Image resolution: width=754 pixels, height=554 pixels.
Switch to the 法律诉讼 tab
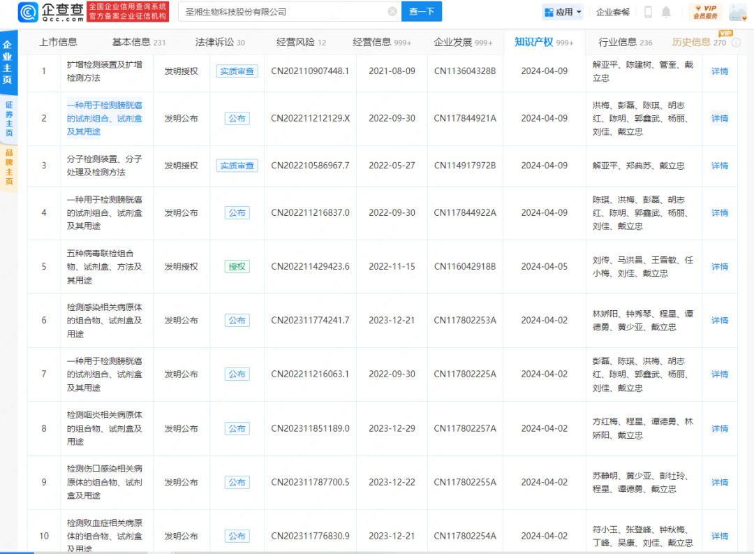coord(220,43)
